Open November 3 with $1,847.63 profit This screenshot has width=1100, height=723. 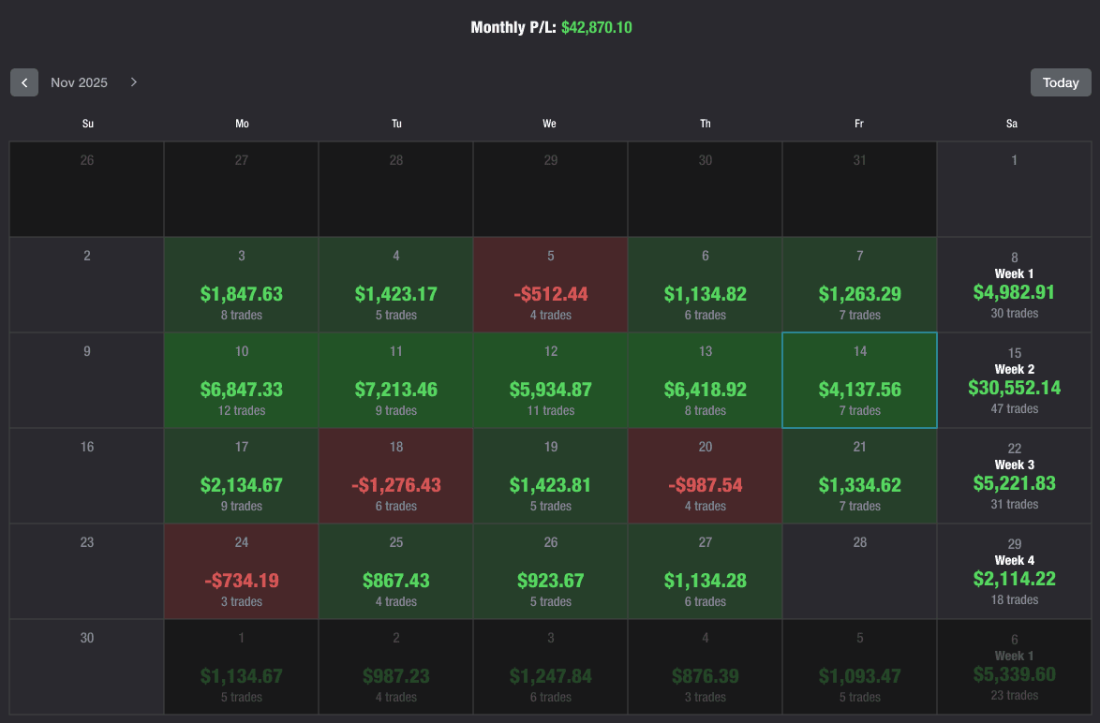tap(242, 285)
